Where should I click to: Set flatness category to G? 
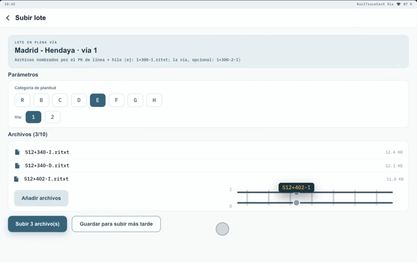click(x=135, y=100)
